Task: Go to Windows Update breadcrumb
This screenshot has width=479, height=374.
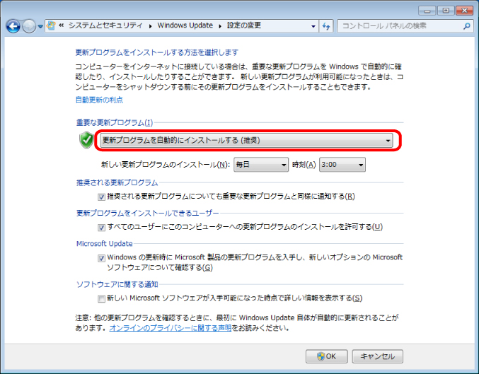Action: tap(185, 25)
